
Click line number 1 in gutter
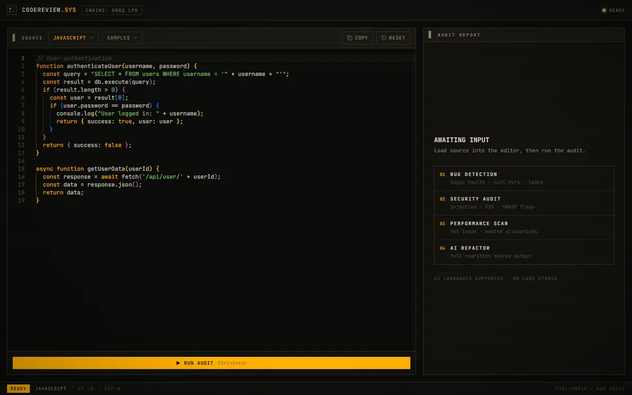pyautogui.click(x=22, y=58)
